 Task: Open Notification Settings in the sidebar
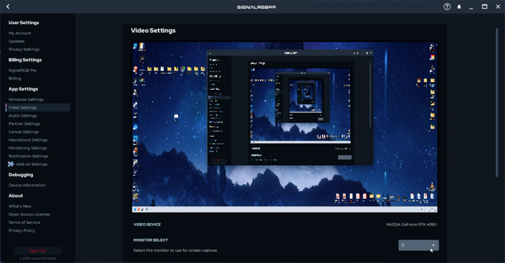(28, 156)
